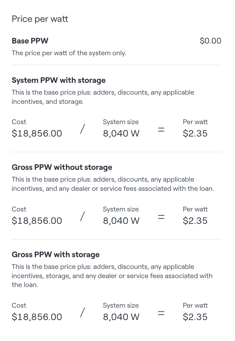This screenshot has height=341, width=235.
Task: Click equals sign in Gross PPW without storage row
Action: (x=161, y=217)
